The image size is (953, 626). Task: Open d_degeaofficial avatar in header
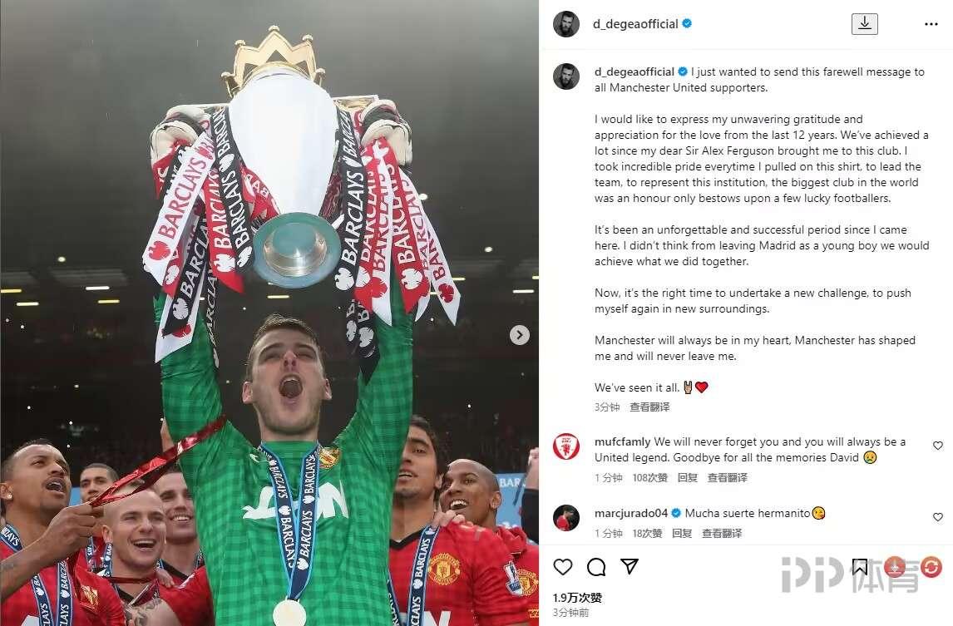pyautogui.click(x=566, y=24)
